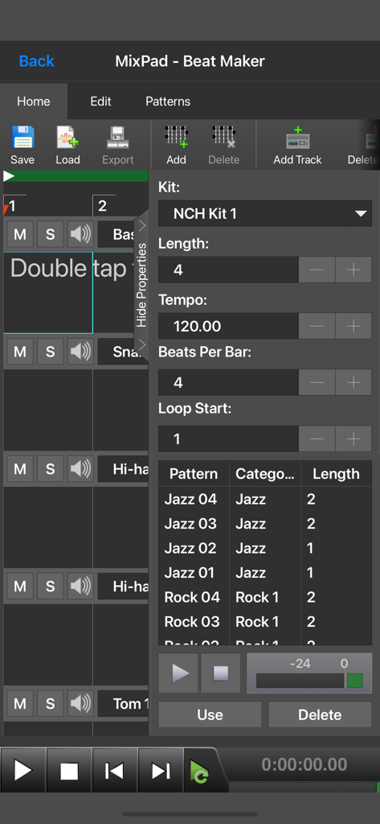Mute the Snare track with M
This screenshot has width=380, height=824.
point(20,352)
